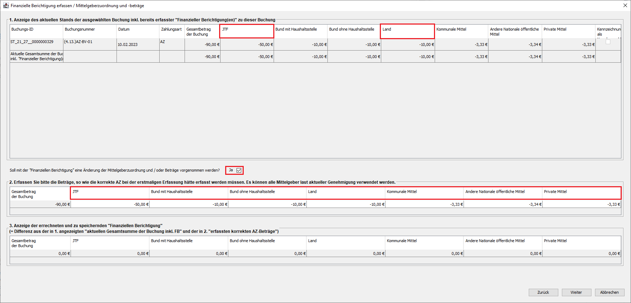This screenshot has height=303, width=631.
Task: Click Andere Nationale öffentliche Mittel amount in section 2
Action: (x=503, y=204)
